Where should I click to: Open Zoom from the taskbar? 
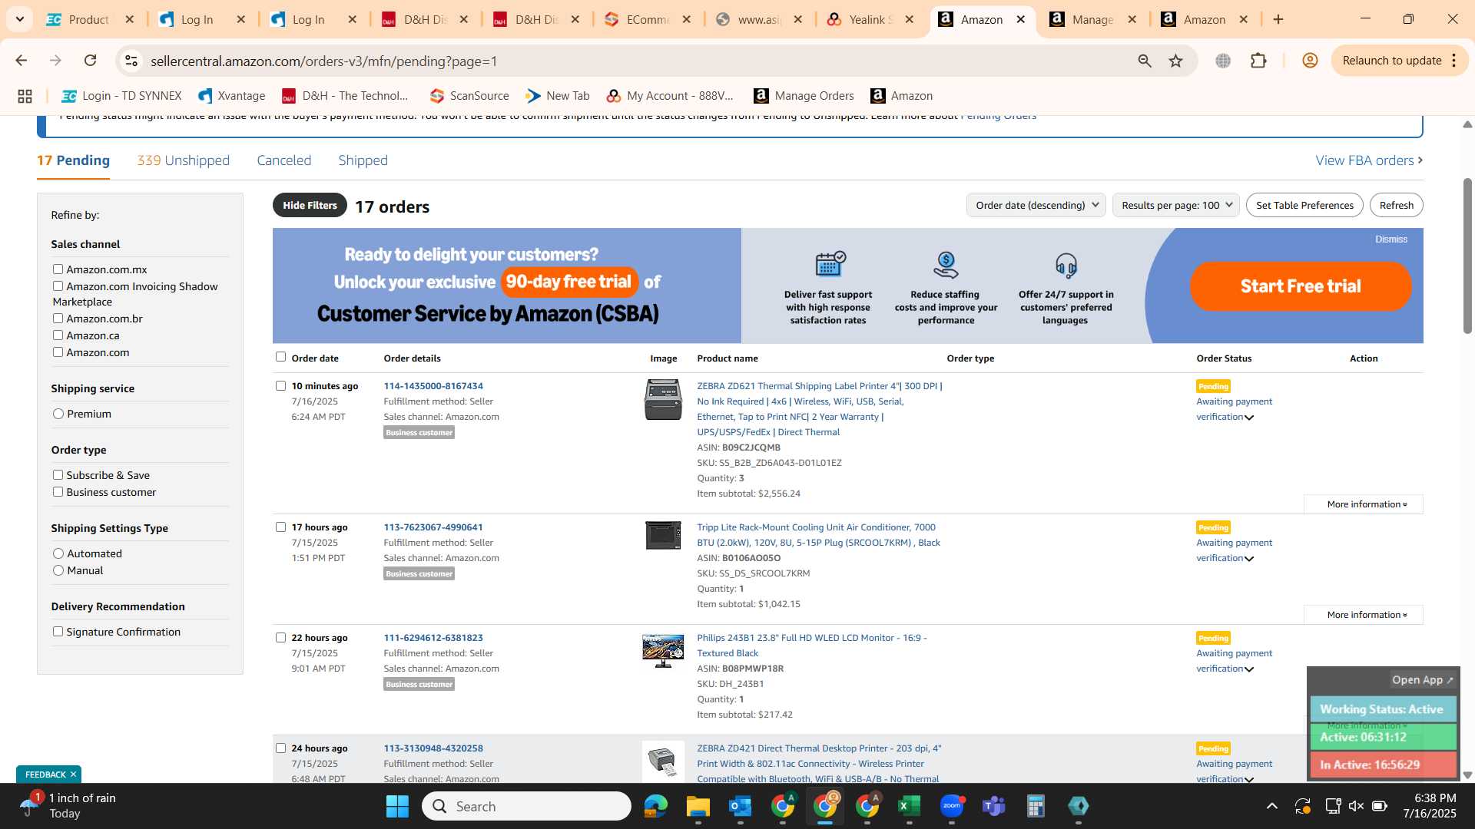952,806
